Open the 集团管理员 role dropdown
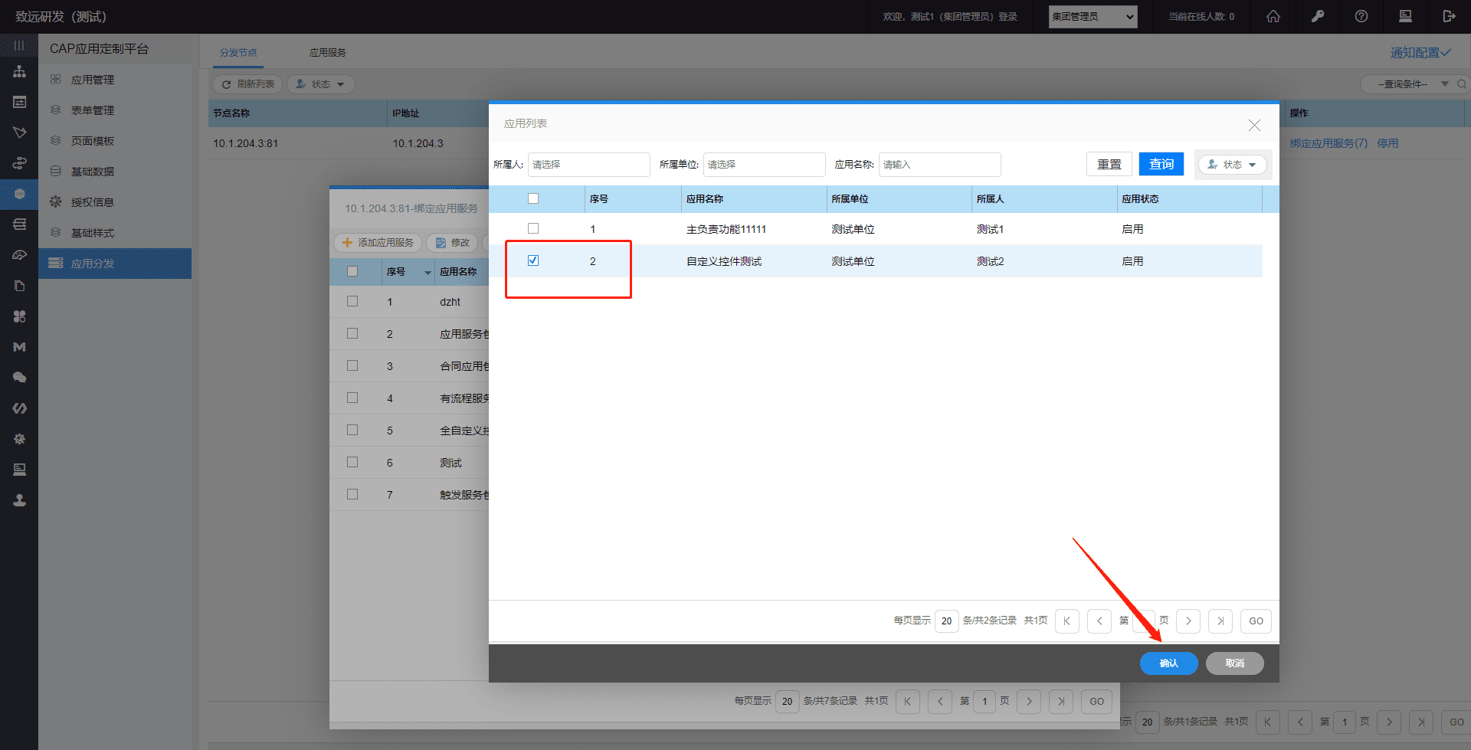1471x750 pixels. pyautogui.click(x=1093, y=17)
